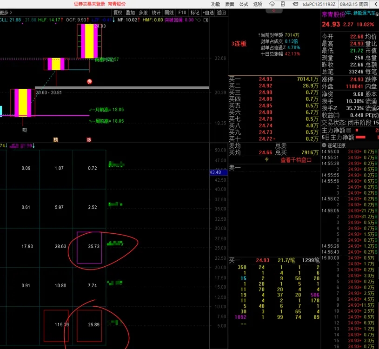Image resolution: width=379 pixels, height=349 pixels.
Task: Click the orange 榜 marker below the chart
Action: [56, 139]
